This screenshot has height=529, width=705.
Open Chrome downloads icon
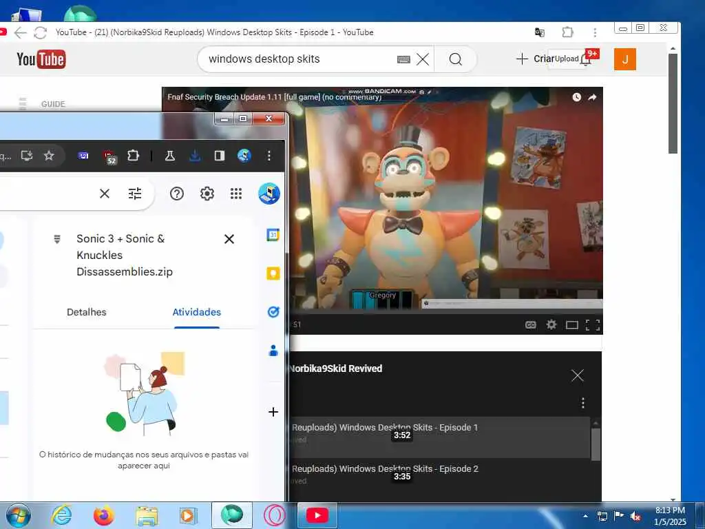195,156
